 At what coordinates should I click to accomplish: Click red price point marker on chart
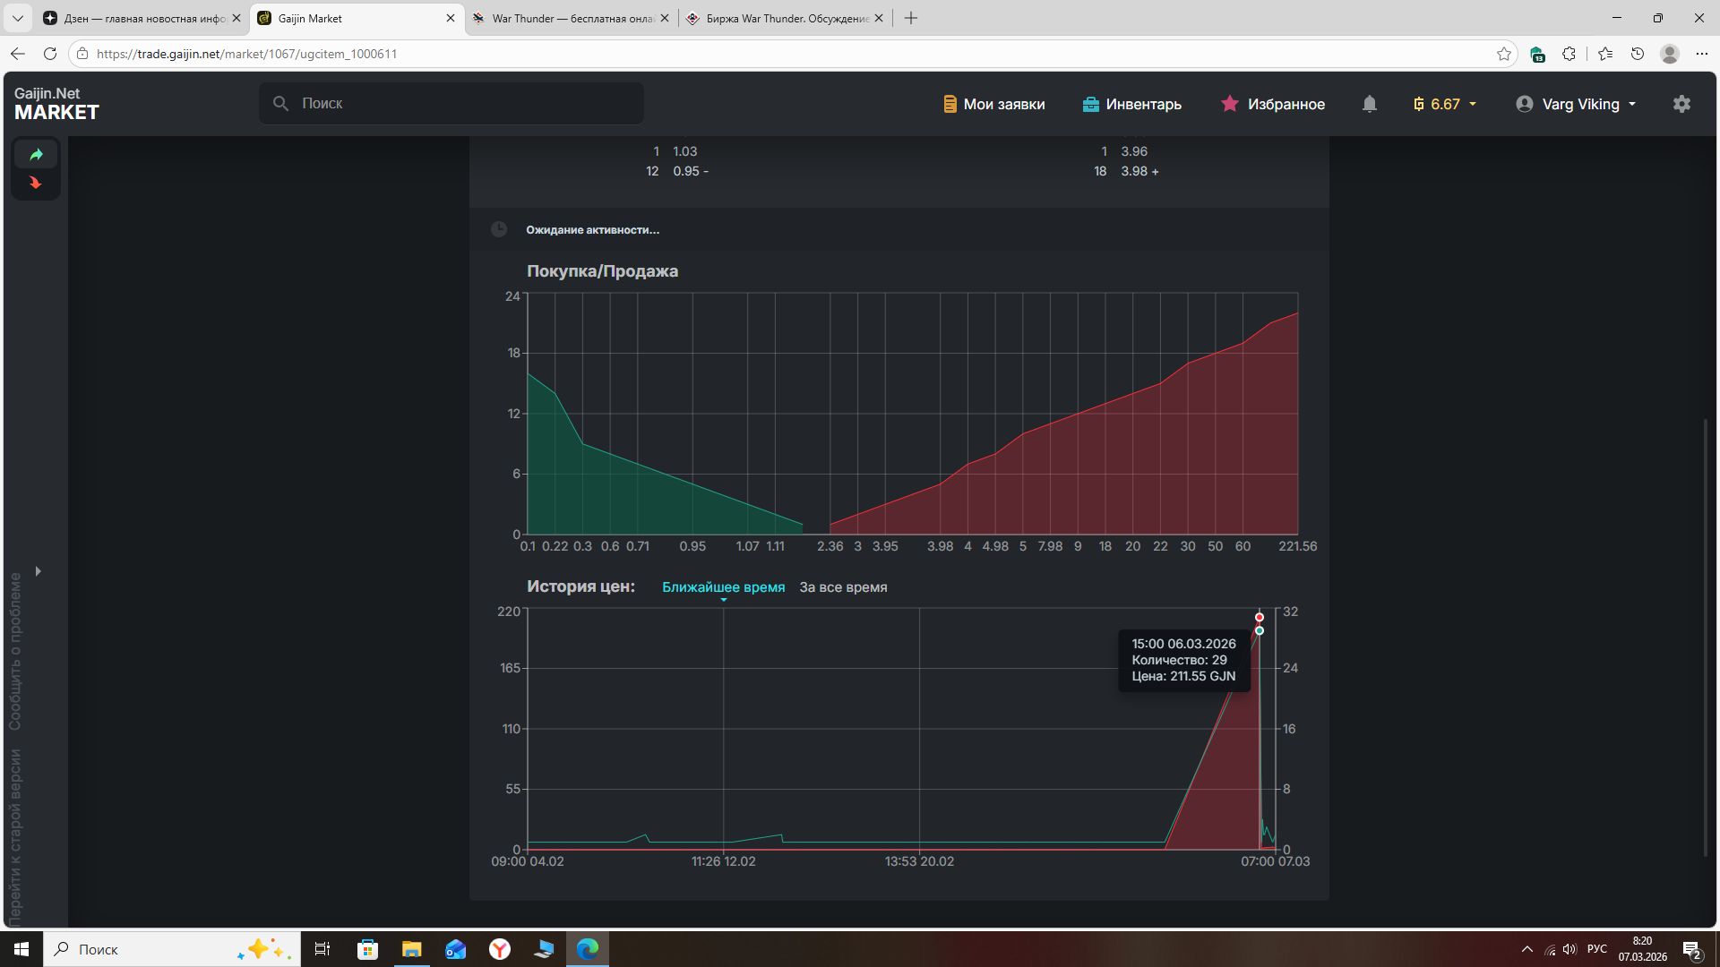coord(1259,617)
